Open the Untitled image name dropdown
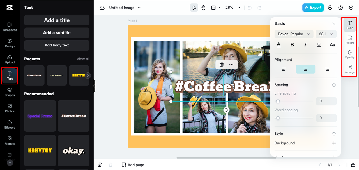Viewport: 359px width, 170px height. (x=125, y=8)
